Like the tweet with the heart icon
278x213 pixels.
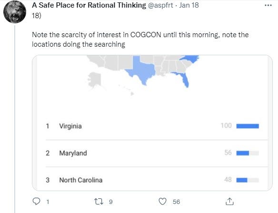162,202
